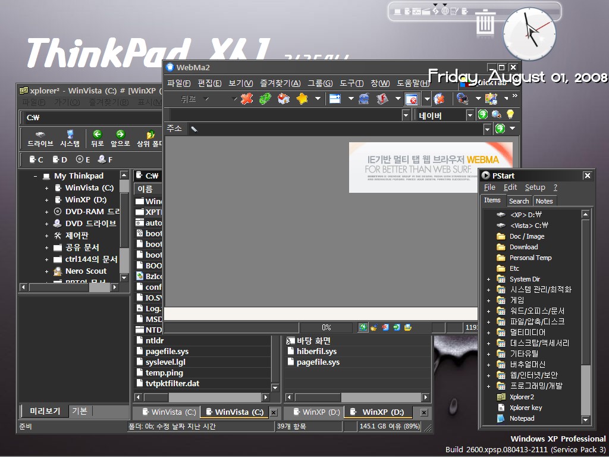Screen dimensions: 609x457
Task: Click the C:₩ address field in xplorer²
Action: coord(93,117)
